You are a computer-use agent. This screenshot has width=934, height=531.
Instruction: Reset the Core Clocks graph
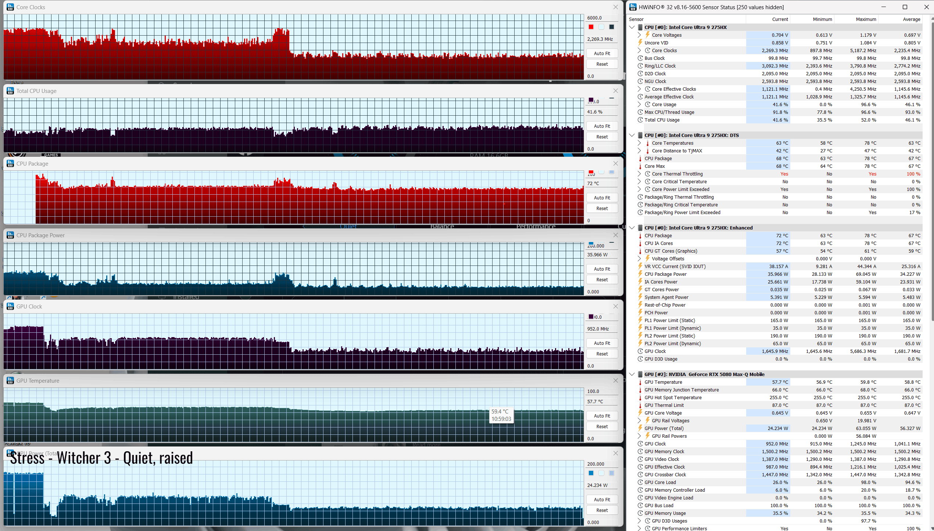click(602, 64)
